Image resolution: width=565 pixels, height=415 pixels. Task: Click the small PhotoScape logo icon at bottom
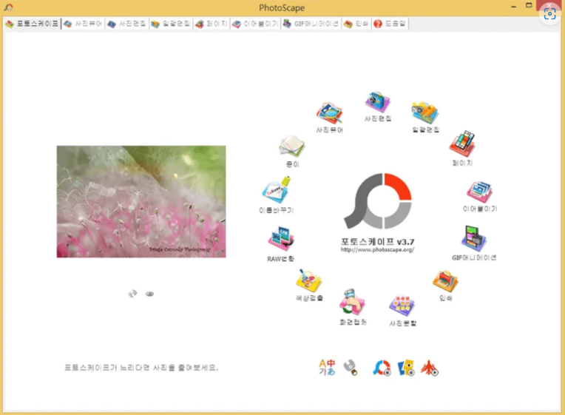coord(382,368)
